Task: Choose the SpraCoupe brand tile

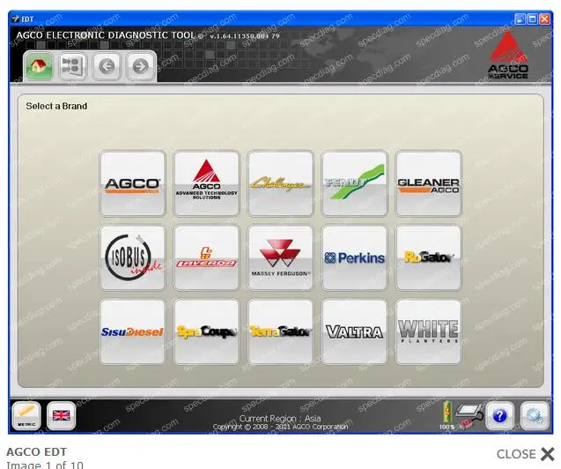Action: [206, 331]
